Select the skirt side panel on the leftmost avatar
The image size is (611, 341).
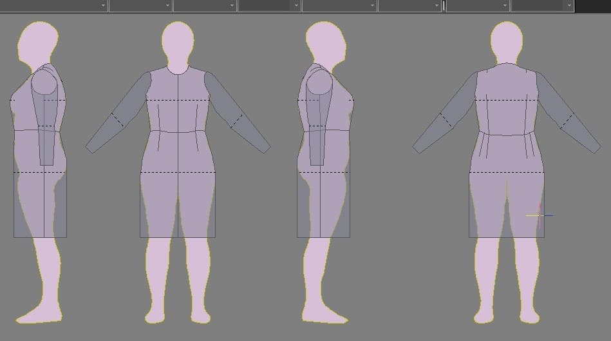(28, 206)
